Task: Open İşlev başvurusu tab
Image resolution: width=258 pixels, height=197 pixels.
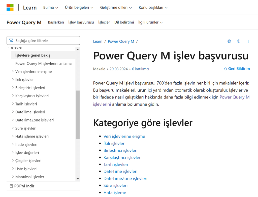Action: 81,22
